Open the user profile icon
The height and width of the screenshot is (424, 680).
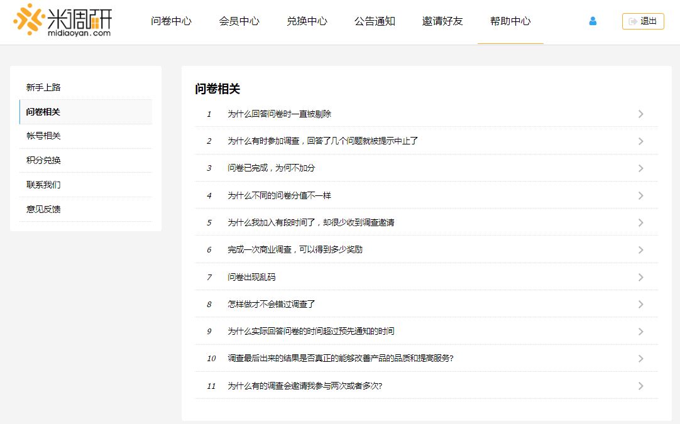[593, 21]
